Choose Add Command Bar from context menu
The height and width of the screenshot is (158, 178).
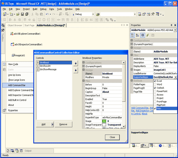point(18,85)
